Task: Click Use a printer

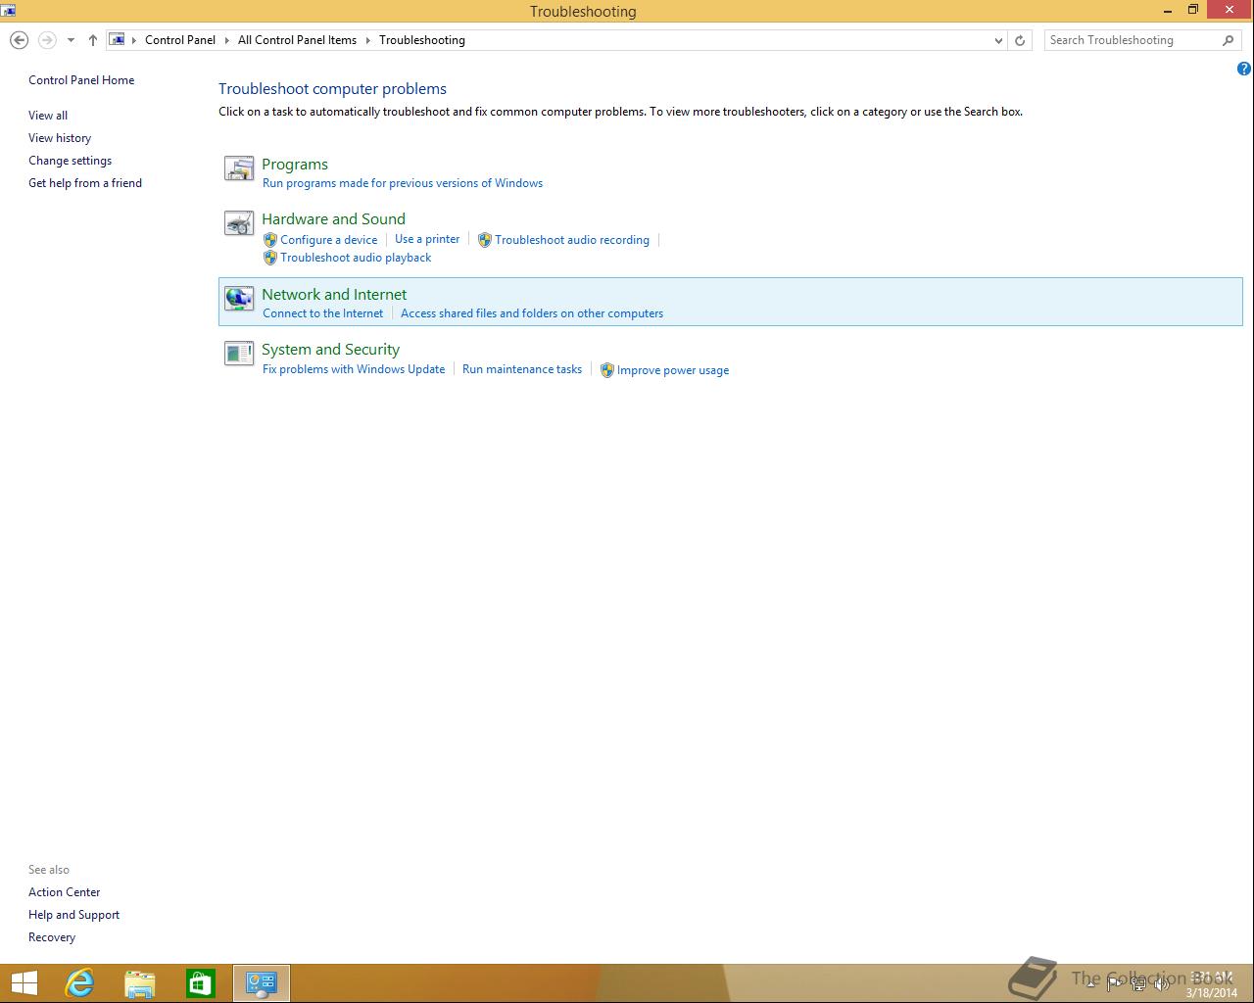Action: click(x=427, y=239)
